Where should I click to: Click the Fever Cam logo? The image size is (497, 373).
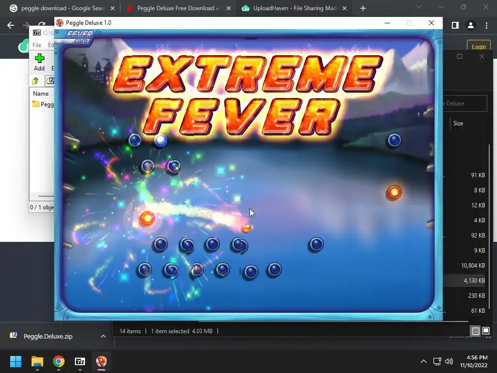click(x=79, y=36)
